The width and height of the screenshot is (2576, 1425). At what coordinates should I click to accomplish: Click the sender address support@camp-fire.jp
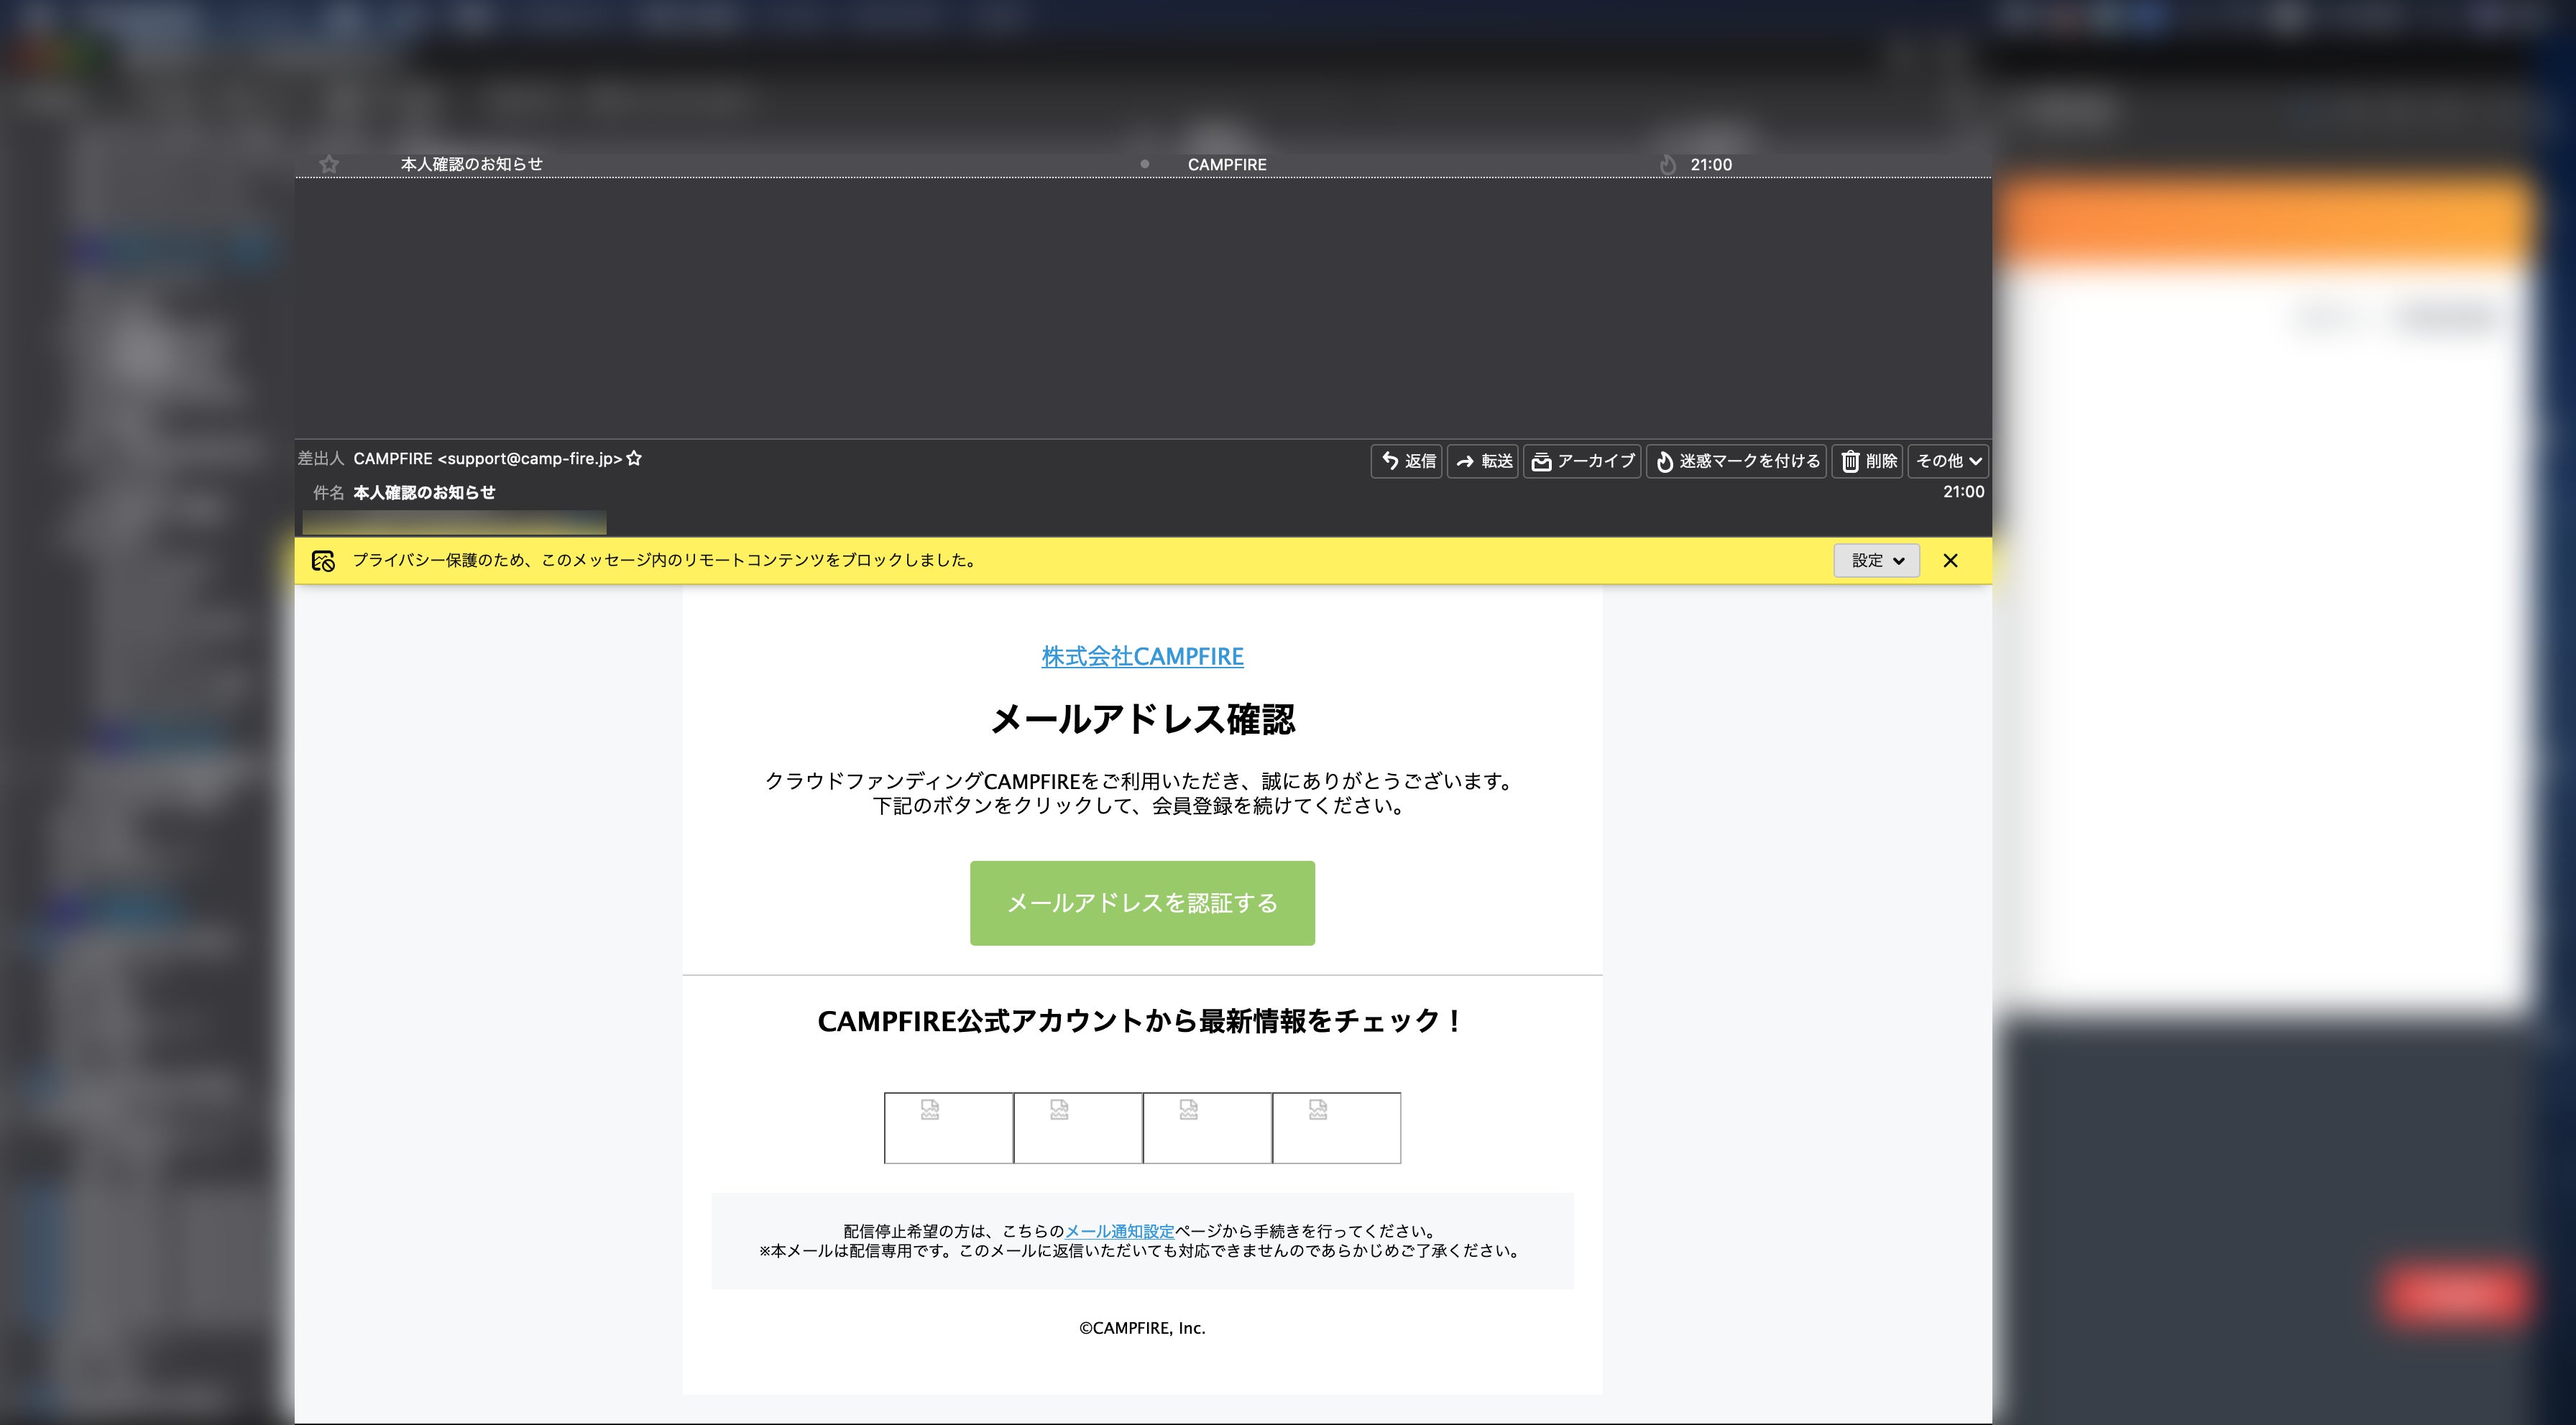click(530, 459)
